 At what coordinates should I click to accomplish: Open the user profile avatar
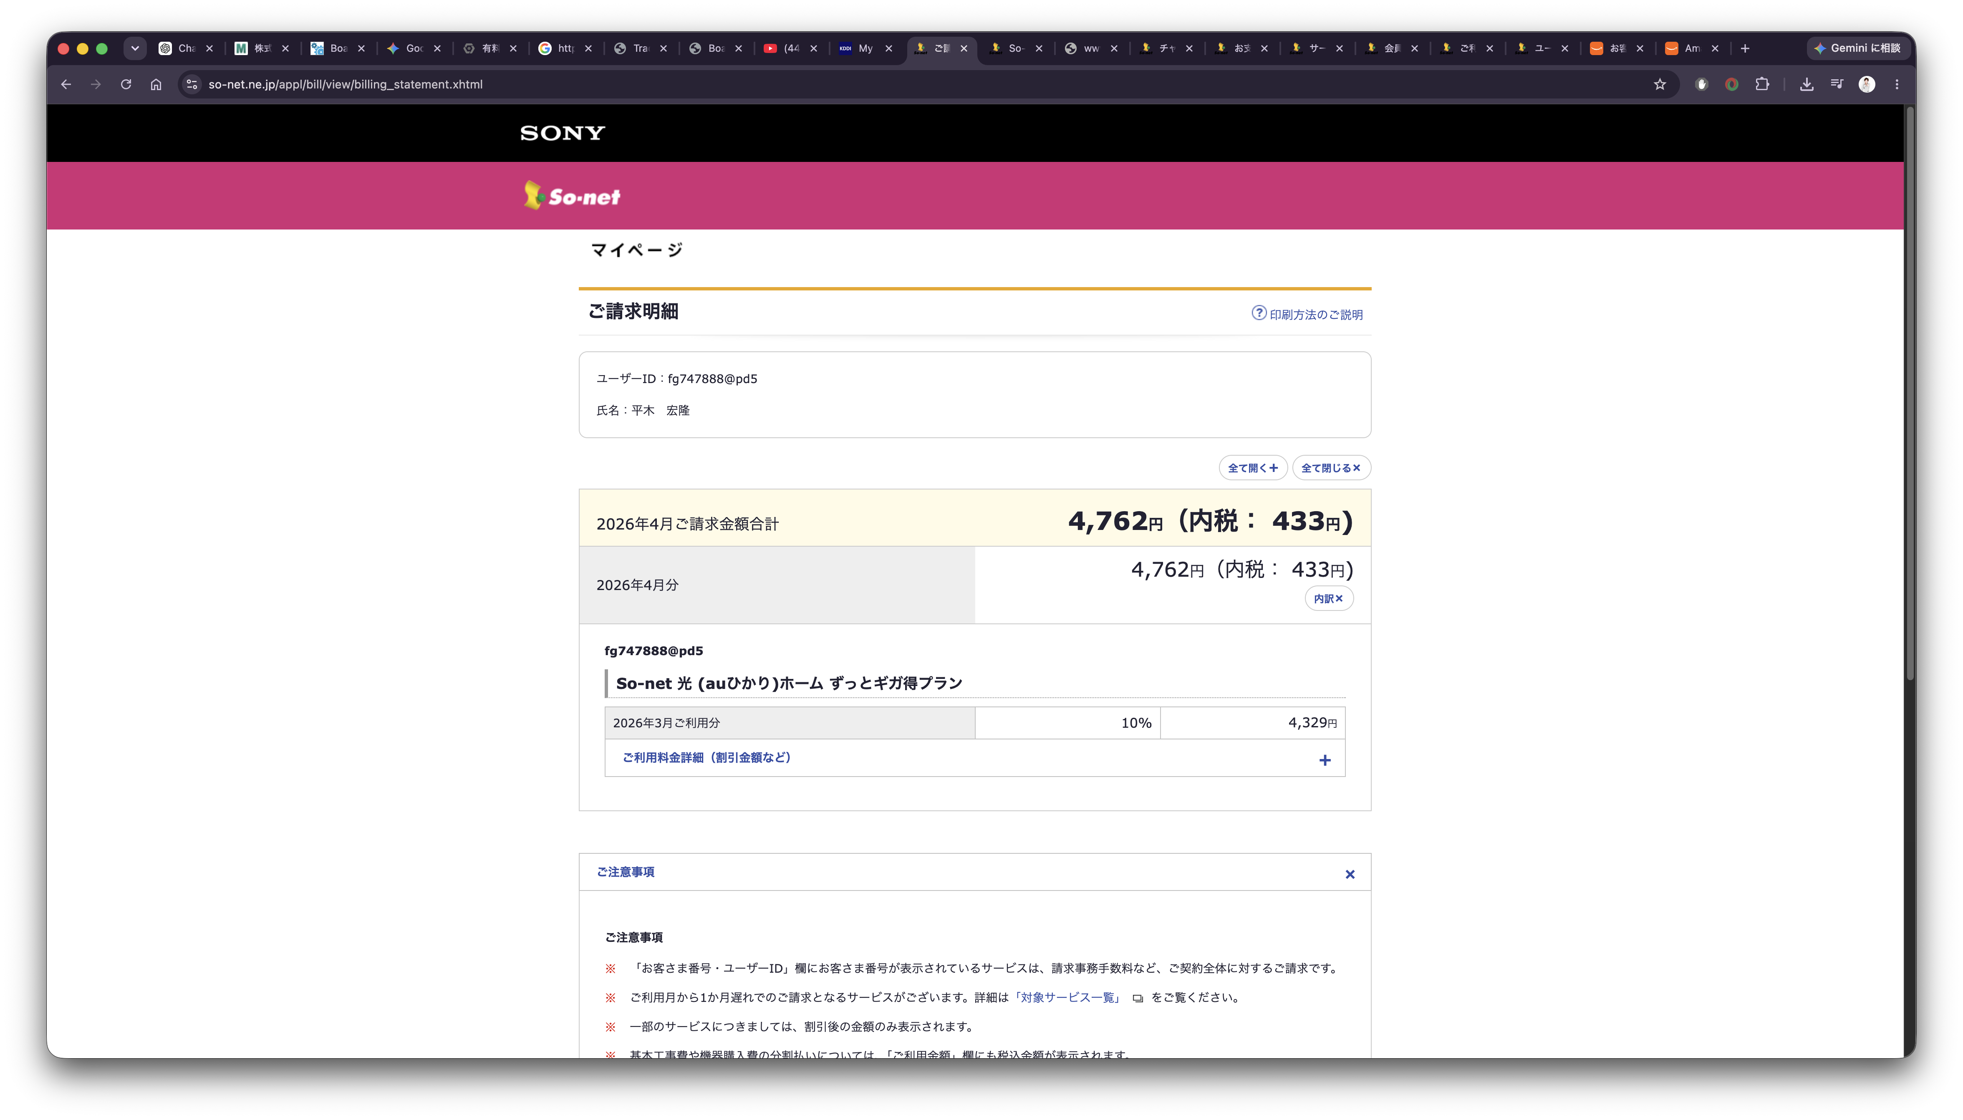1867,85
